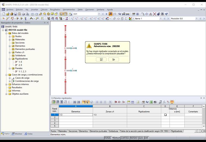
Task: Click the calculator icon in the table toolbar
Action: tap(155, 102)
